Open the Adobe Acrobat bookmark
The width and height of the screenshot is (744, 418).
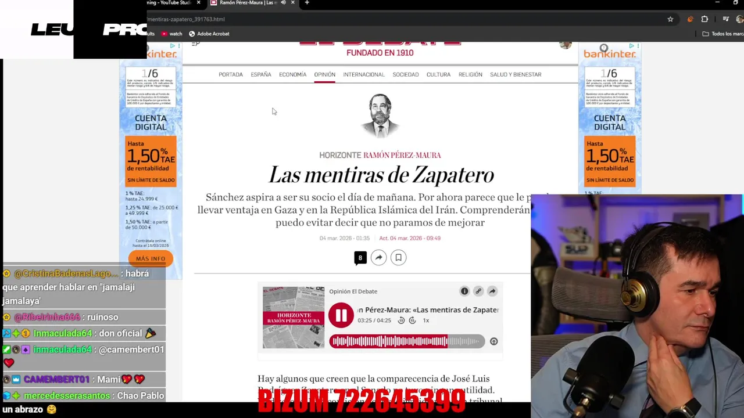click(209, 34)
